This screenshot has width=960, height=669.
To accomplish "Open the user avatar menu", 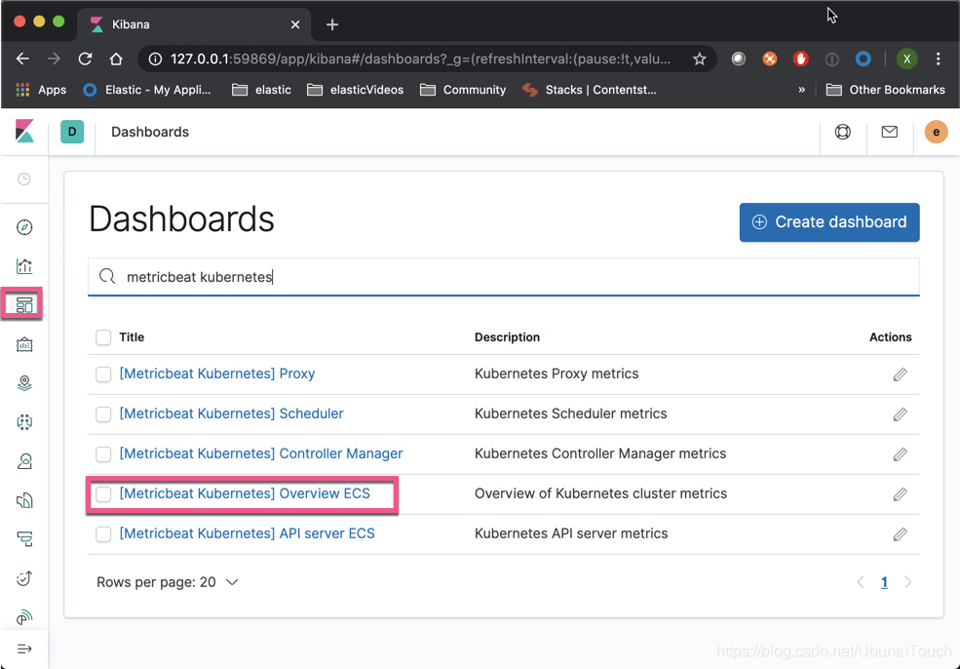I will pyautogui.click(x=936, y=132).
